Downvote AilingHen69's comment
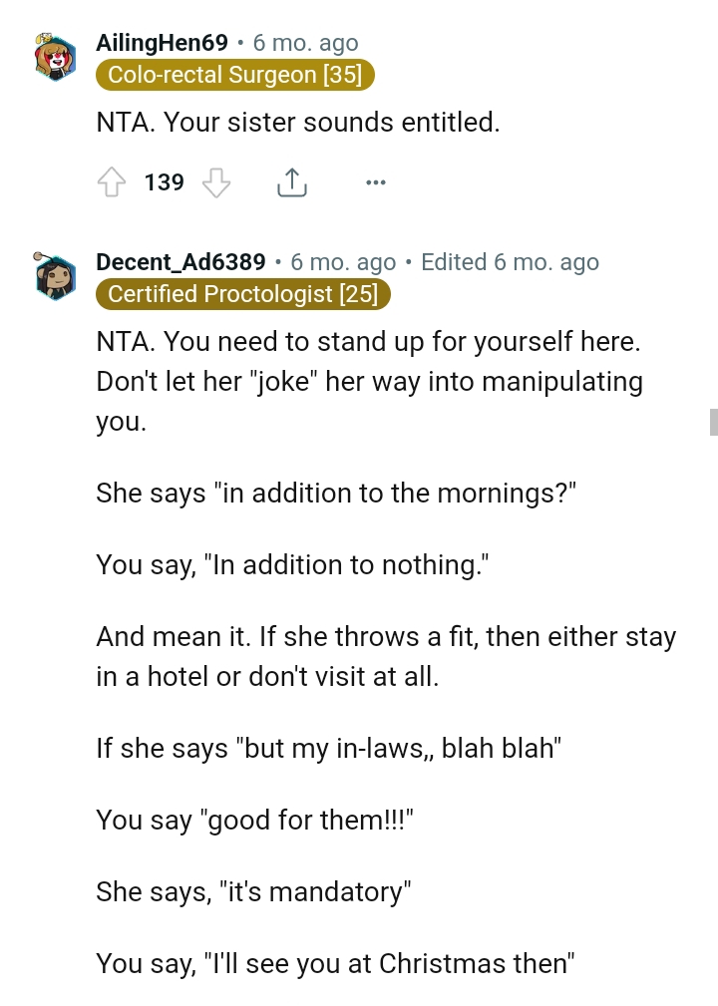Screen dimensions: 718x1006 [x=215, y=182]
